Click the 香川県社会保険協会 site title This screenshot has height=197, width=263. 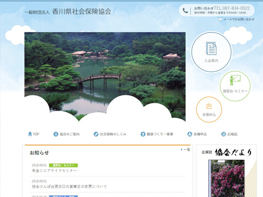(x=82, y=11)
